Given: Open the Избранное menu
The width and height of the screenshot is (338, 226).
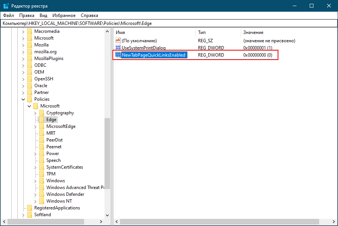Looking at the screenshot, I should [x=64, y=15].
